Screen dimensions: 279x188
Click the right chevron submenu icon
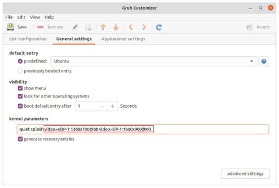click(144, 27)
